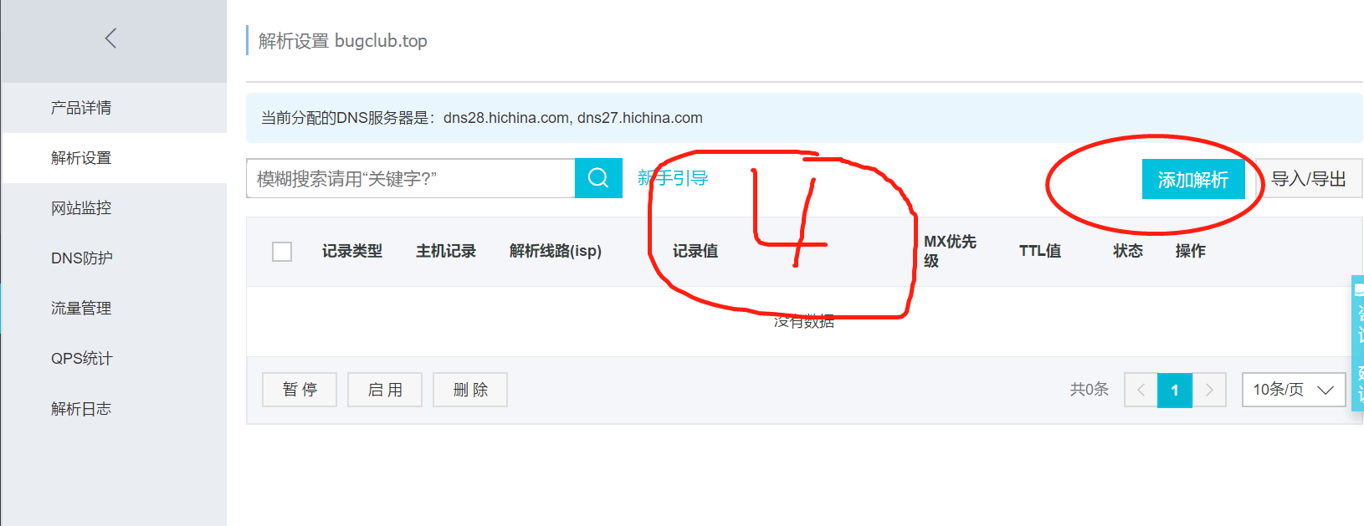Open 网站监控 in the sidebar

pyautogui.click(x=81, y=208)
